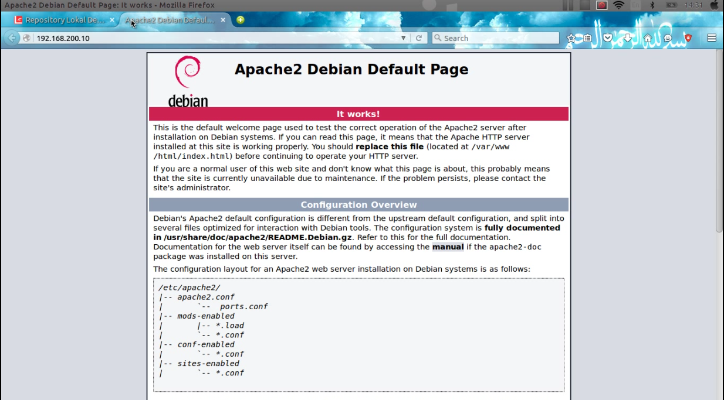The height and width of the screenshot is (400, 724).
Task: Open the Firefox hamburger menu
Action: point(712,38)
